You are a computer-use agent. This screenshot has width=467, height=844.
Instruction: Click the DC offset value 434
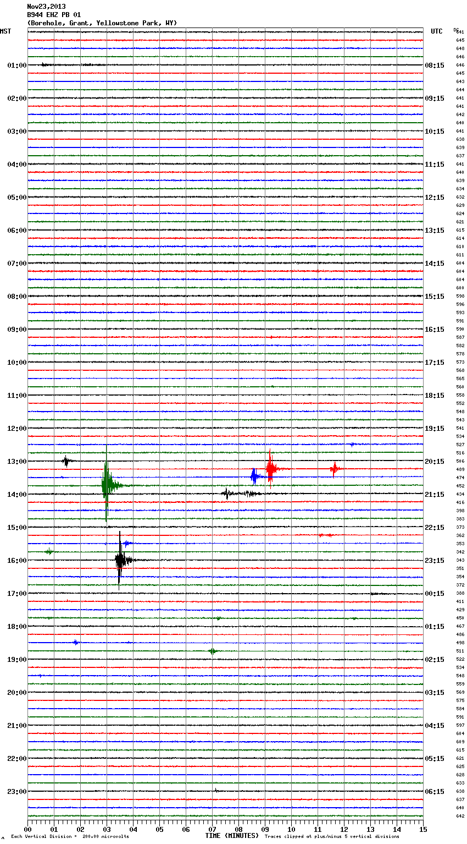[x=460, y=494]
